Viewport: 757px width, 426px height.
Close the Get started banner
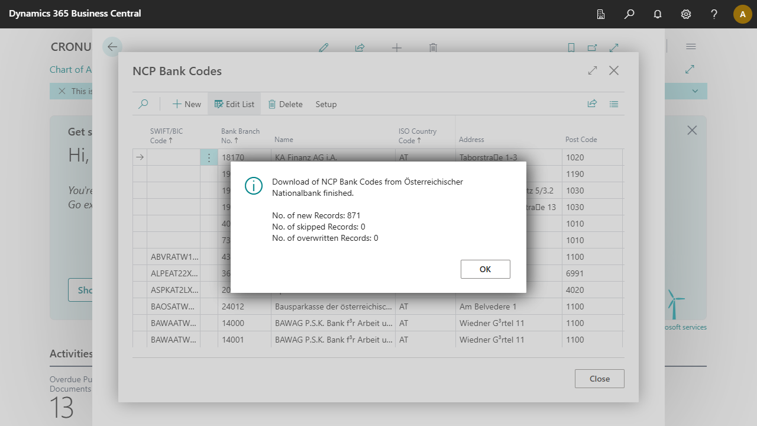coord(692,130)
